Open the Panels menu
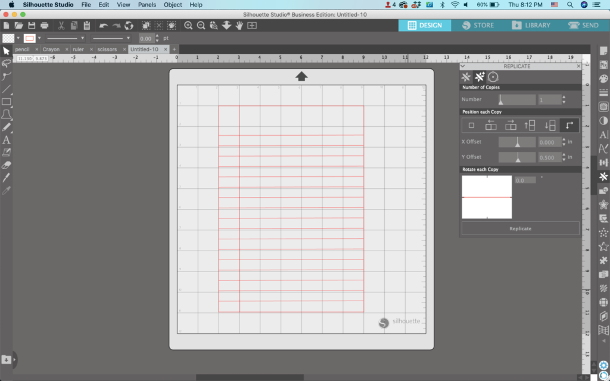The image size is (610, 381). (x=147, y=5)
